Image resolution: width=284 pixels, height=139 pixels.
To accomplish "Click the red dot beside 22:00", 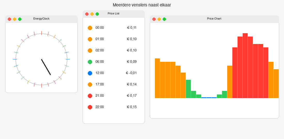I will (x=90, y=107).
